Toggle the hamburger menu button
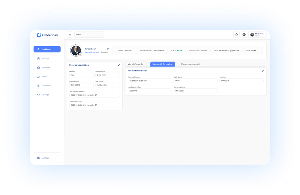 pos(70,34)
